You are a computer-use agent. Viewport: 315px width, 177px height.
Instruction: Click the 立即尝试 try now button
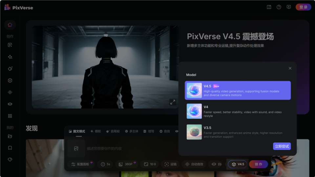click(282, 146)
